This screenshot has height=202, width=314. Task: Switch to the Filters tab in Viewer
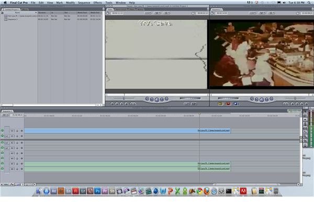tap(132, 9)
